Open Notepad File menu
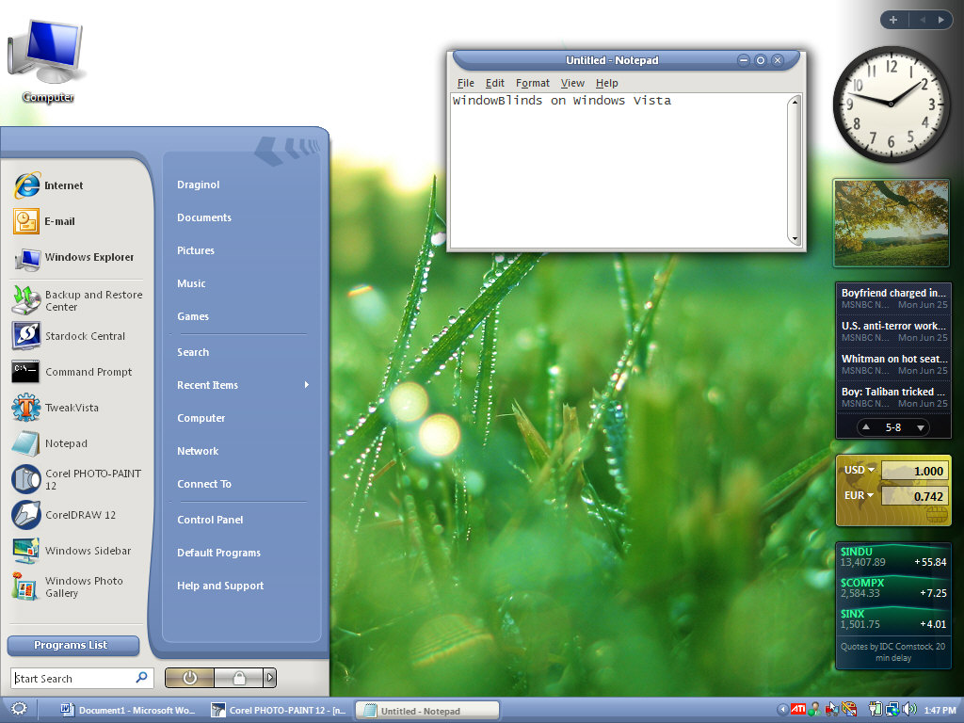Image resolution: width=964 pixels, height=723 pixels. click(465, 83)
